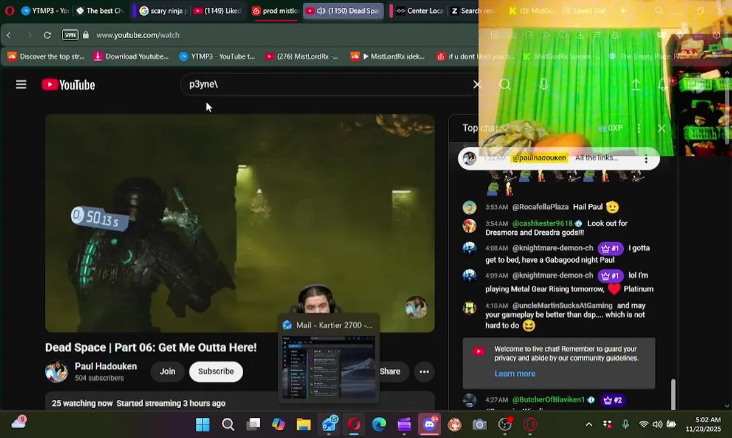Viewport: 732px width, 438px height.
Task: Open Download Youtube... bookmark
Action: 131,57
